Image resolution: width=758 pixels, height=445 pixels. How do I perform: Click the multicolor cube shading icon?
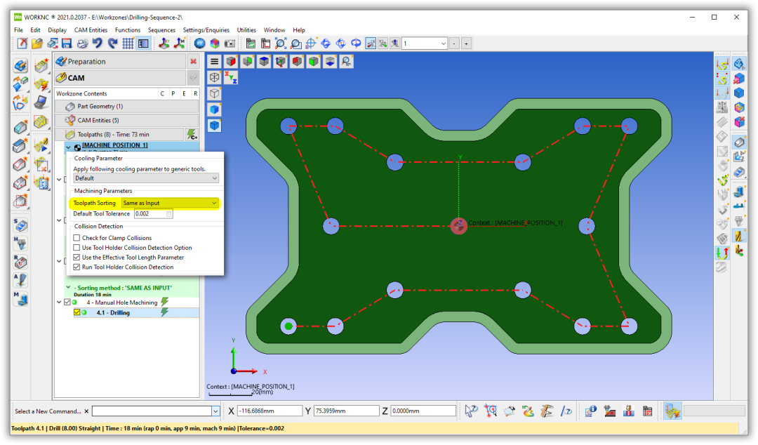(215, 44)
